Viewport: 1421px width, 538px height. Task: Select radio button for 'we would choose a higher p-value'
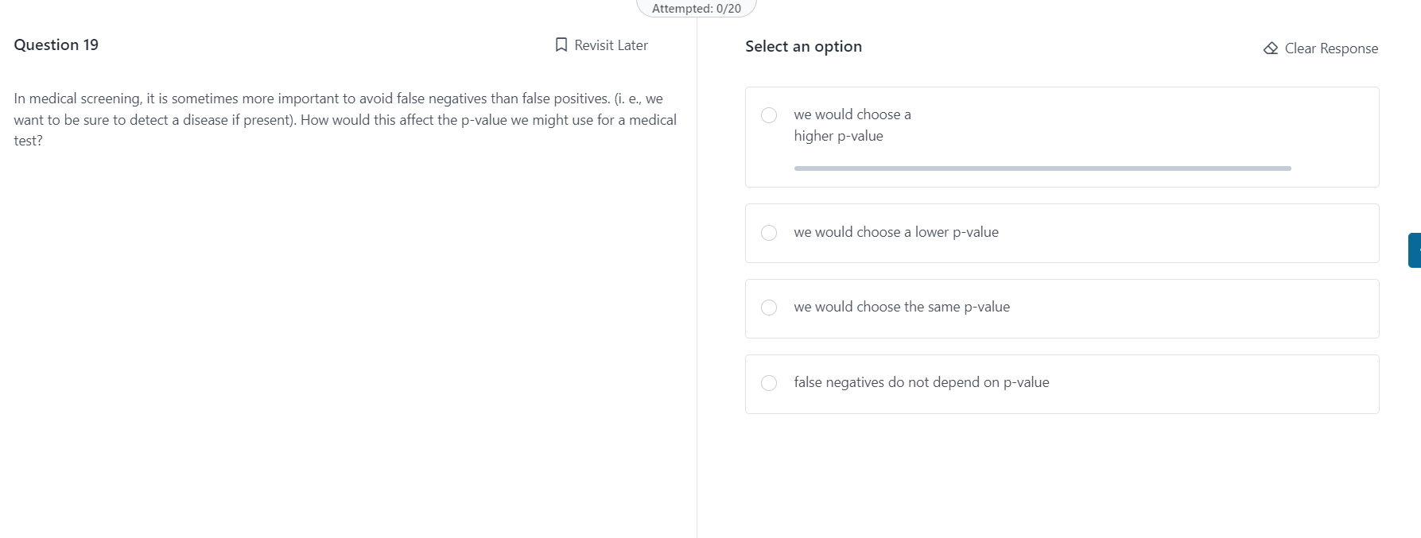click(x=769, y=115)
